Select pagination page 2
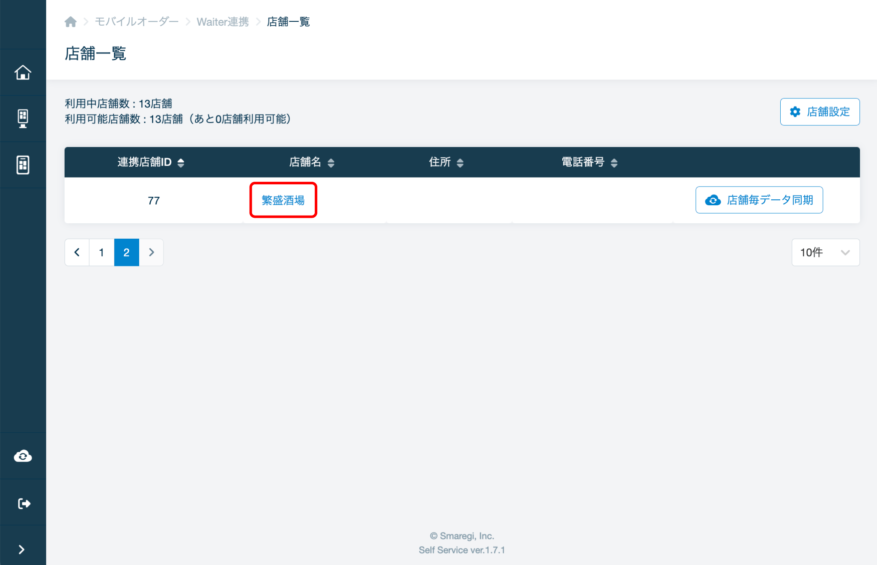877x565 pixels. (x=126, y=252)
